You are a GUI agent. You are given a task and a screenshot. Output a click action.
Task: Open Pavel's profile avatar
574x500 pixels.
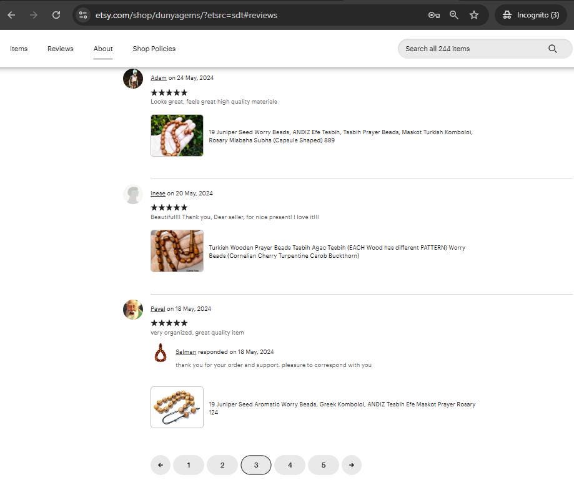click(x=133, y=310)
